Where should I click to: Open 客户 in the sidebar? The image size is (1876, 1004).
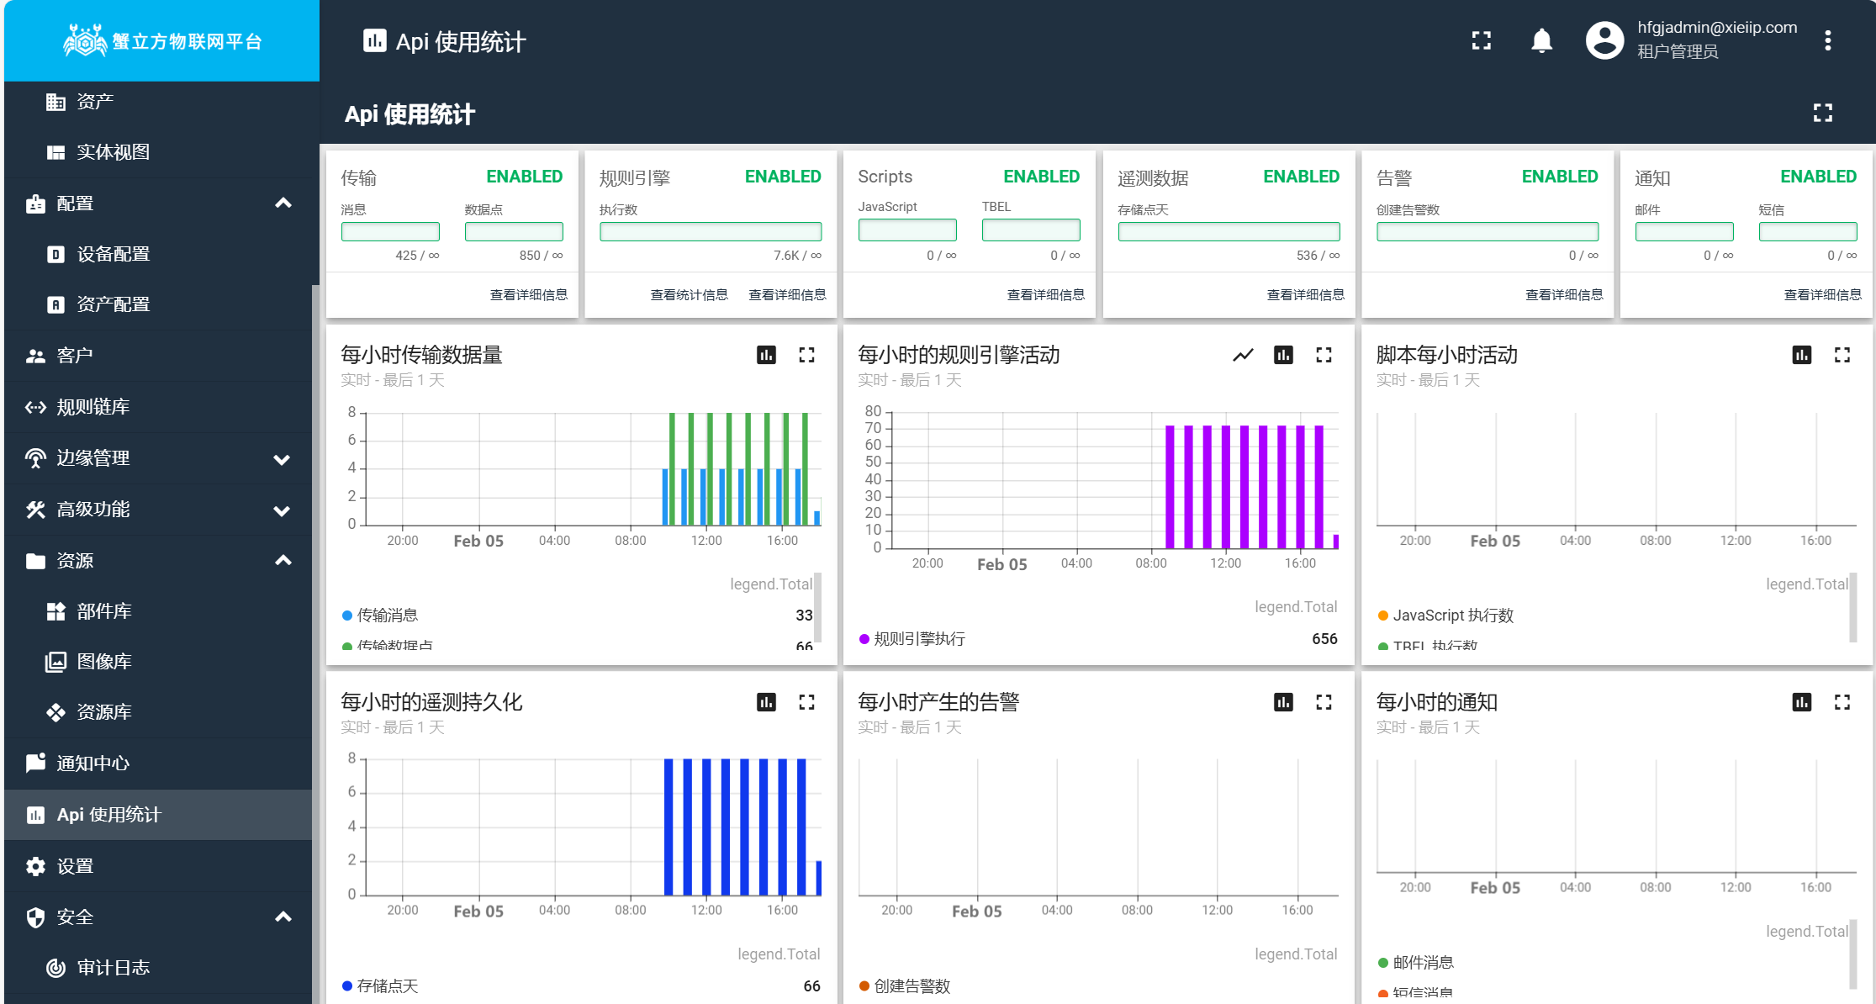[158, 356]
